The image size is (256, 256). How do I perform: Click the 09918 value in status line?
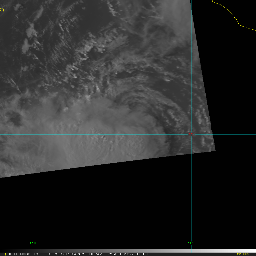[x=126, y=254]
